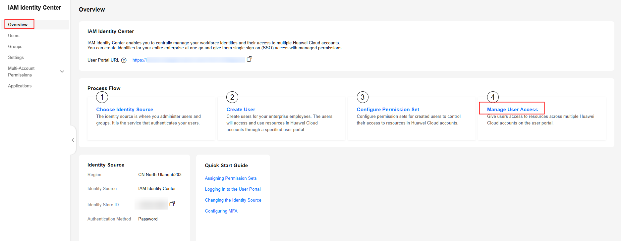
Task: Open Assigning Permission Sets guide
Action: [231, 178]
